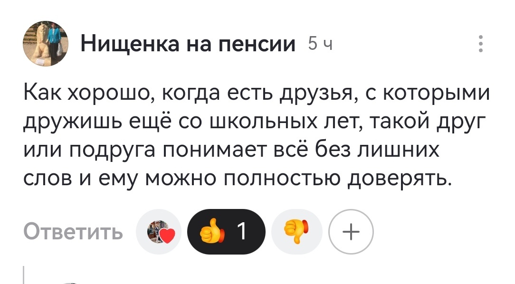Viewport: 515px width, 284px height.
Task: Select the plus icon to choose another emoji
Action: coord(351,231)
